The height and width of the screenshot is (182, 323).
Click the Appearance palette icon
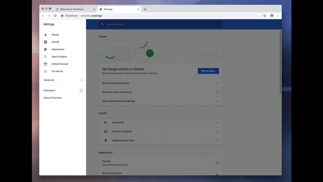[x=46, y=49]
